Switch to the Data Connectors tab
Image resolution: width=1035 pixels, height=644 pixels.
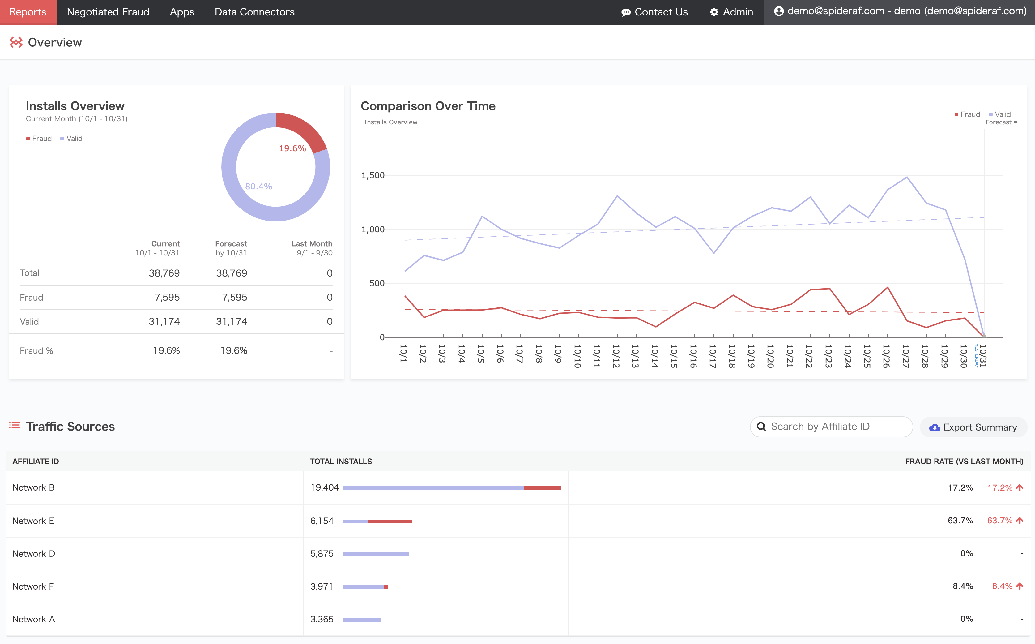254,12
